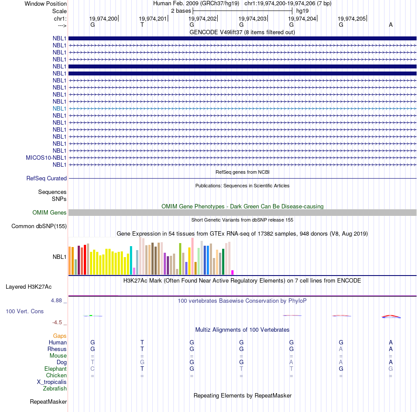Click 'Short Genetic Variants from dbSNP release 155' title
The width and height of the screenshot is (417, 412).
coord(242,220)
